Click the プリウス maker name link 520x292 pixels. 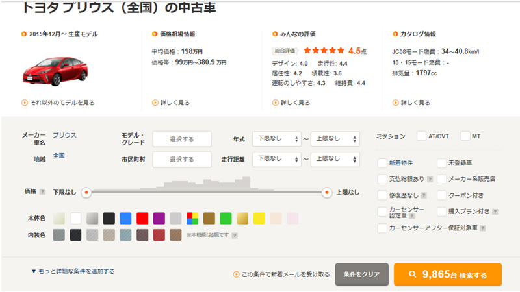click(64, 135)
